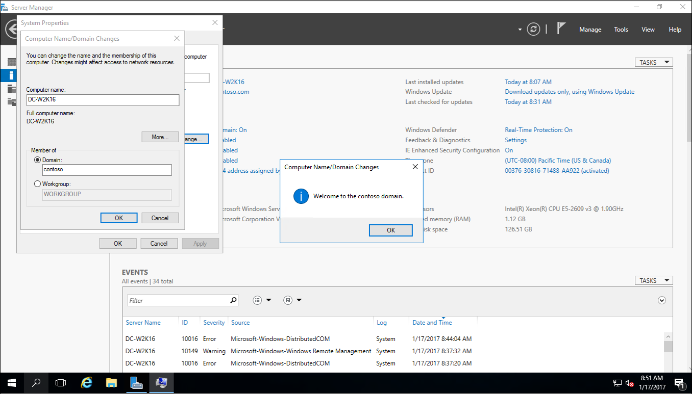Click the muted volume tray icon
The width and height of the screenshot is (692, 394).
(630, 383)
